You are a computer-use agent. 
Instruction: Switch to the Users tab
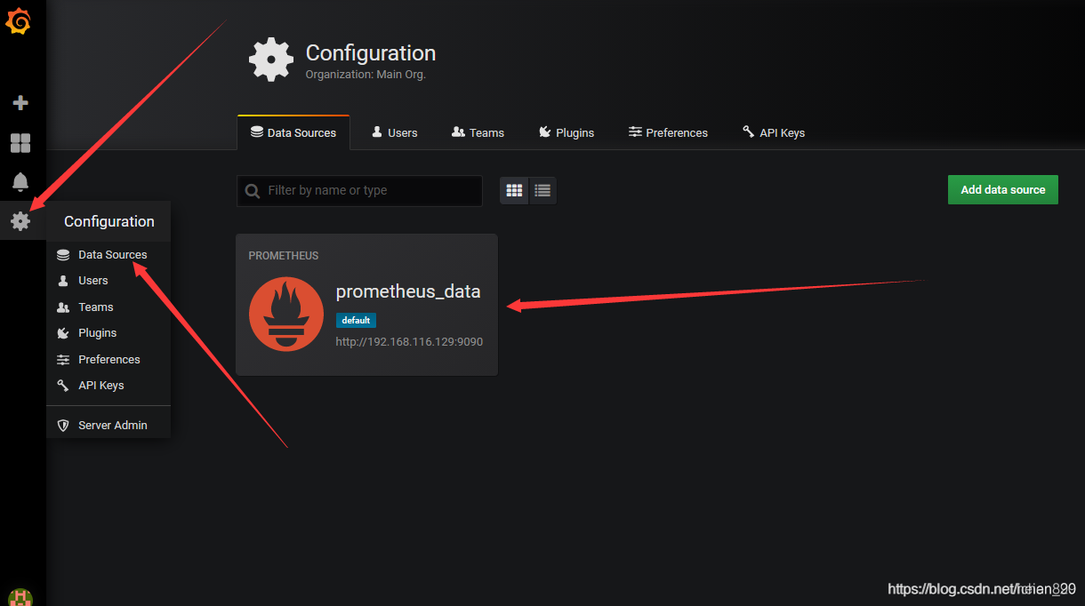[x=394, y=132]
